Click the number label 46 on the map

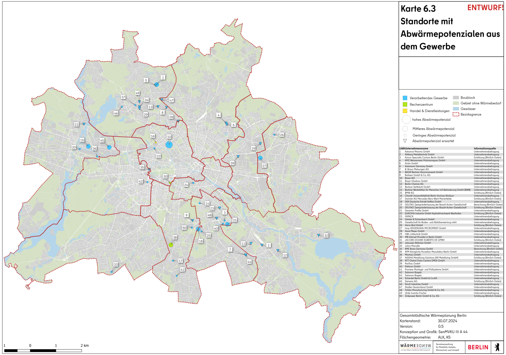tap(116, 113)
